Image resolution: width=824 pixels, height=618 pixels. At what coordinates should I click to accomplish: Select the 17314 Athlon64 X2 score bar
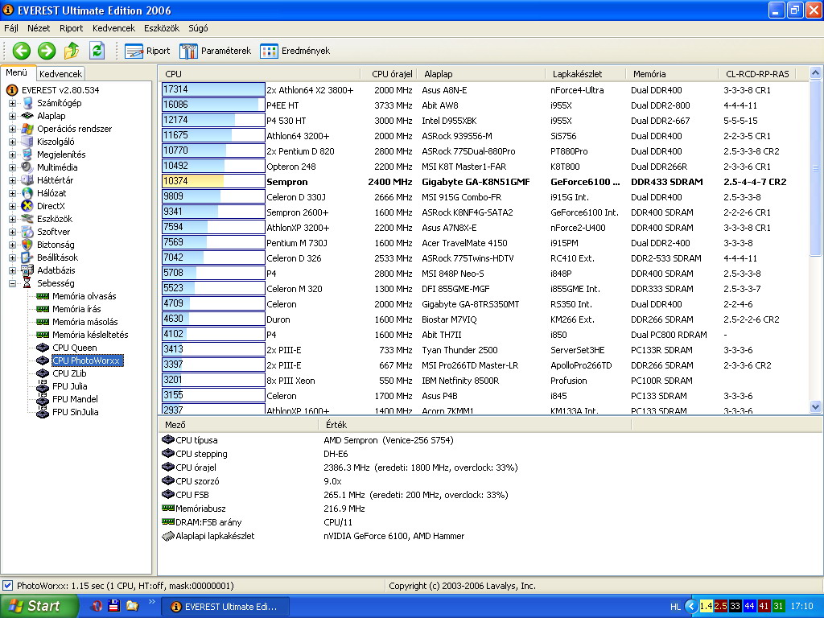213,90
